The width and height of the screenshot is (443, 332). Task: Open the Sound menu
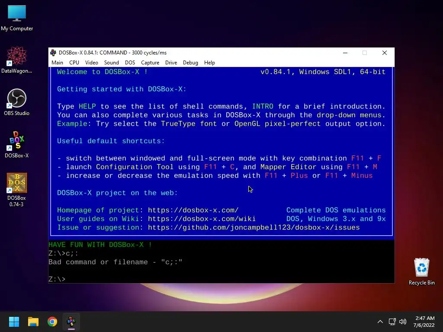click(x=111, y=63)
